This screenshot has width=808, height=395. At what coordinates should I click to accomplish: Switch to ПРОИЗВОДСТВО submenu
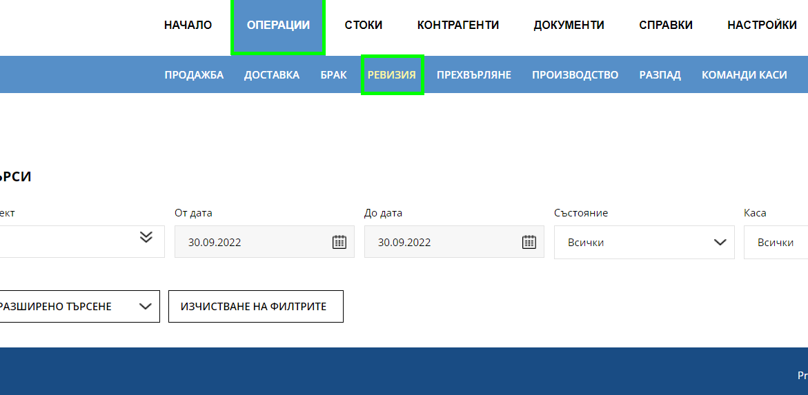[x=575, y=75]
